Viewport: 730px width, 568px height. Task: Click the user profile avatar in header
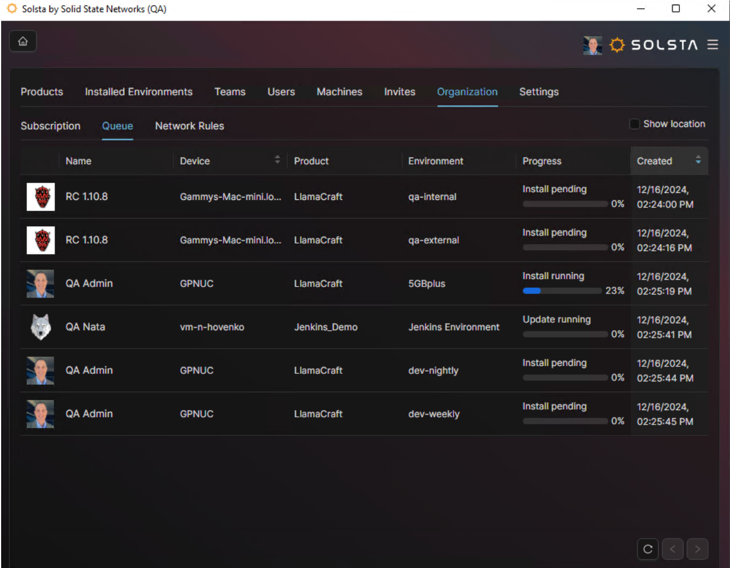[593, 45]
